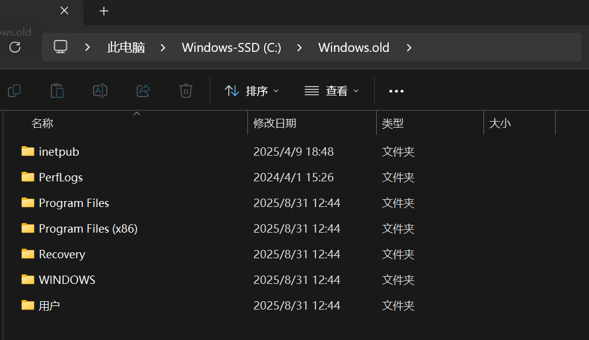Click the 文件夹 type in the inetpub row
The width and height of the screenshot is (589, 340).
(x=398, y=152)
